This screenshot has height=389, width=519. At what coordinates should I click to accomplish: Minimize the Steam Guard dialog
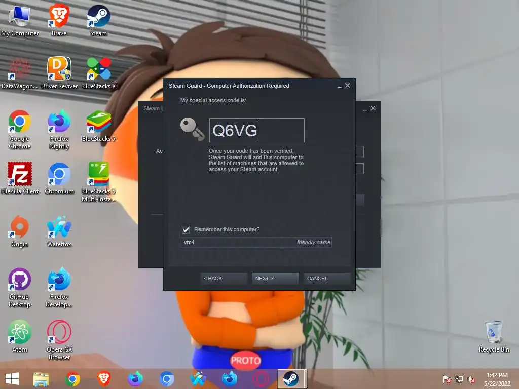339,86
